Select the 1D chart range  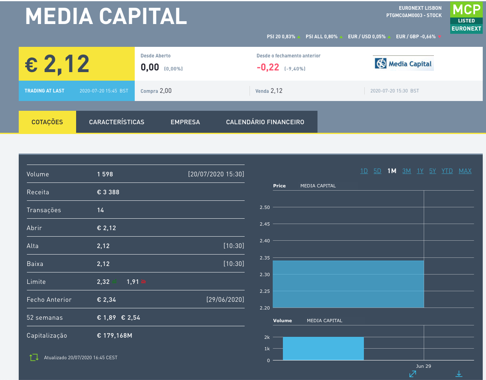coord(364,171)
